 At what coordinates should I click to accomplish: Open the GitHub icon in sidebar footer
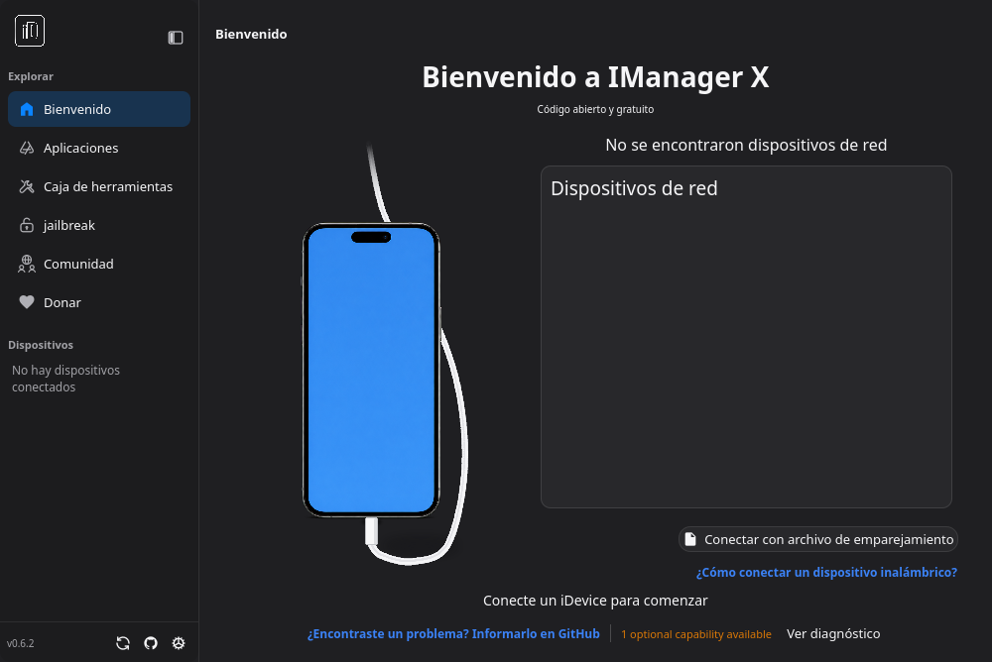151,643
